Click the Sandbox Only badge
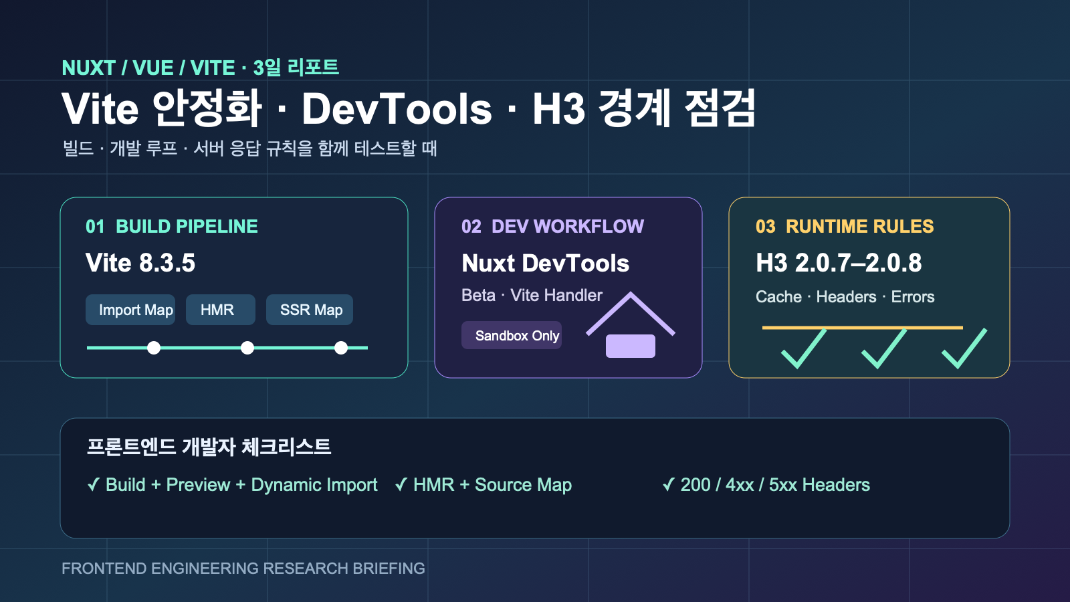The width and height of the screenshot is (1070, 602). click(x=512, y=335)
